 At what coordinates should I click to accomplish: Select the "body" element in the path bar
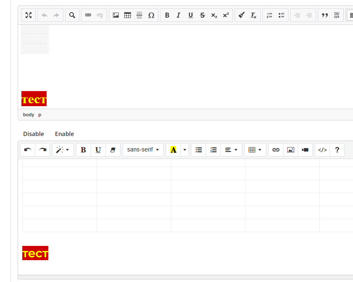[x=29, y=115]
